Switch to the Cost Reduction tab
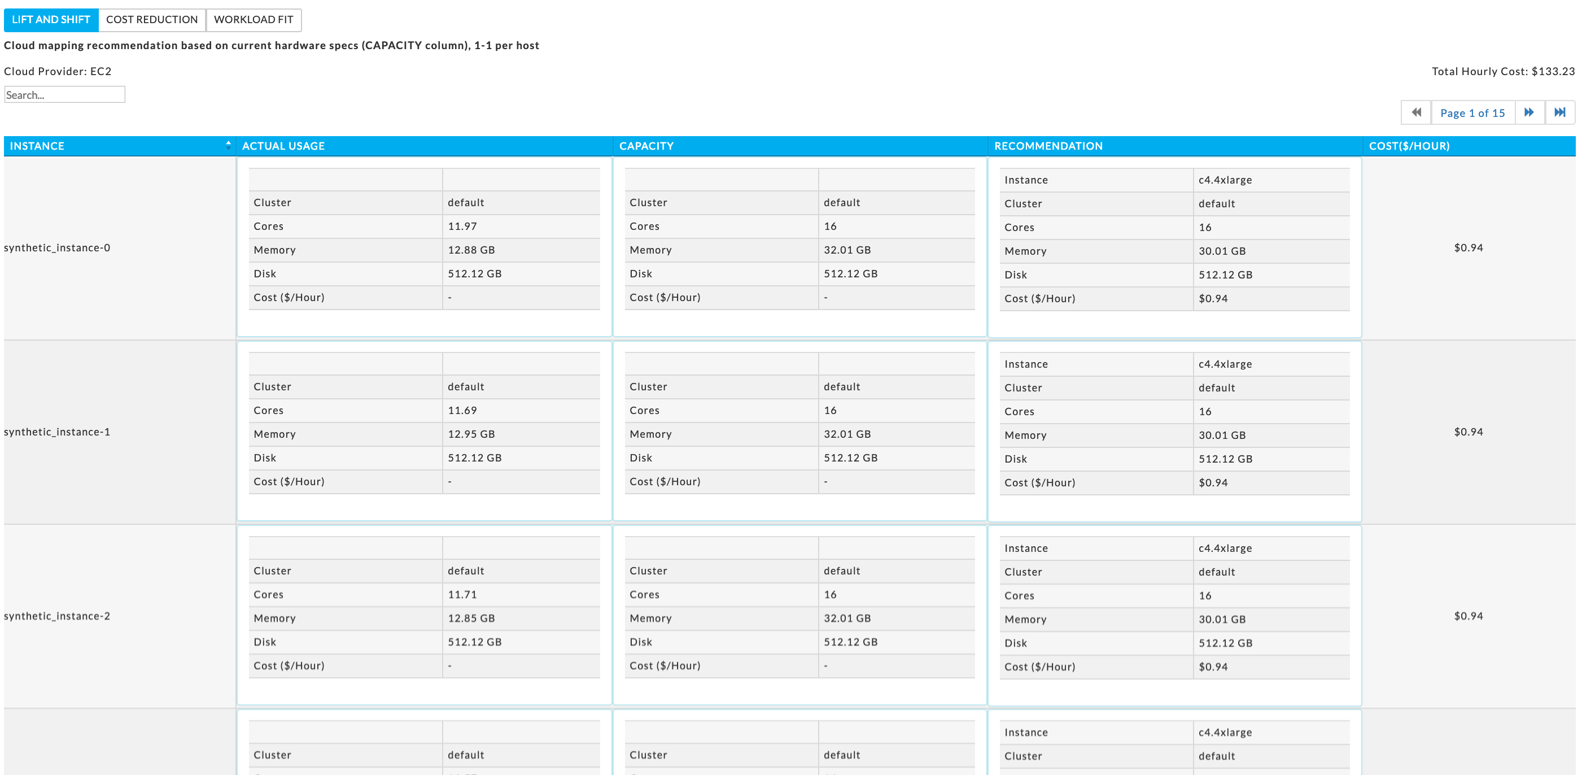1582x775 pixels. 152,20
